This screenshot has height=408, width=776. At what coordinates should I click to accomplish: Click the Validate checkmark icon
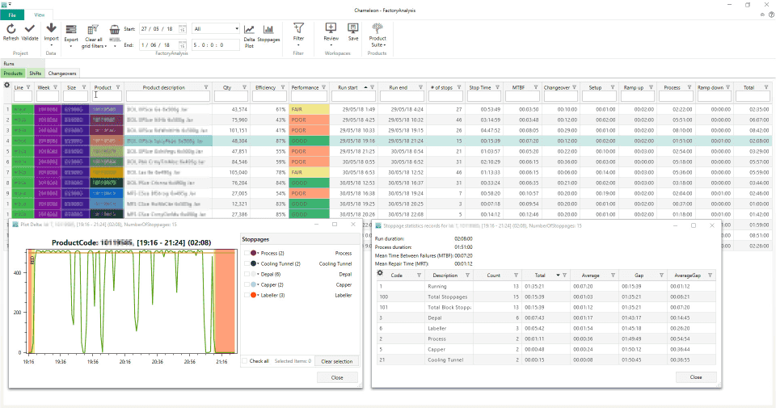point(30,28)
